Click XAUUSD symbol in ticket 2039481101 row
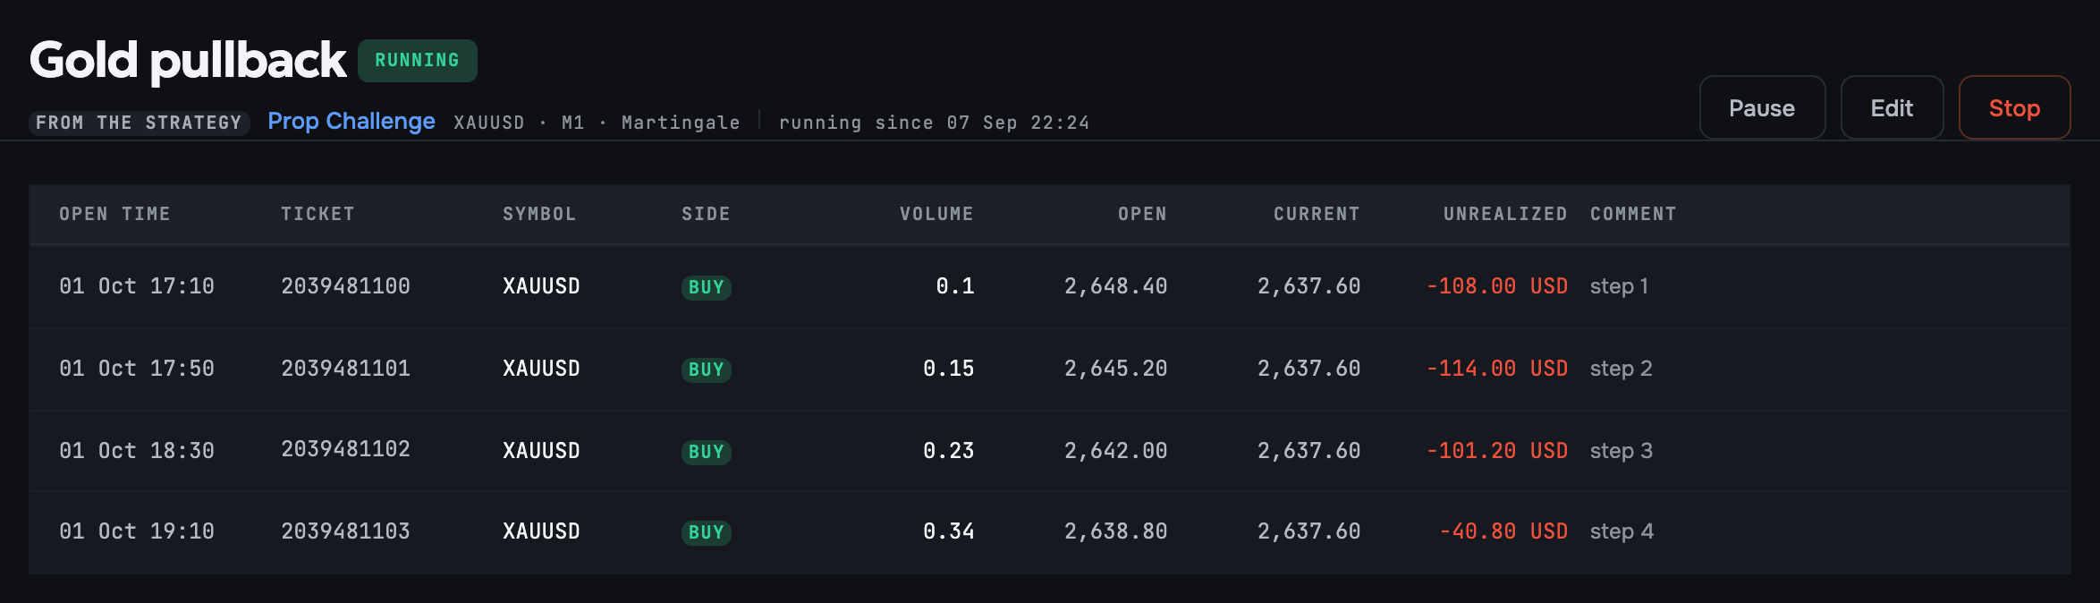 (x=541, y=369)
